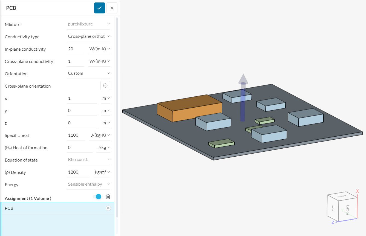
Task: Change the in-plane conductivity unit dropdown
Action: click(x=99, y=49)
